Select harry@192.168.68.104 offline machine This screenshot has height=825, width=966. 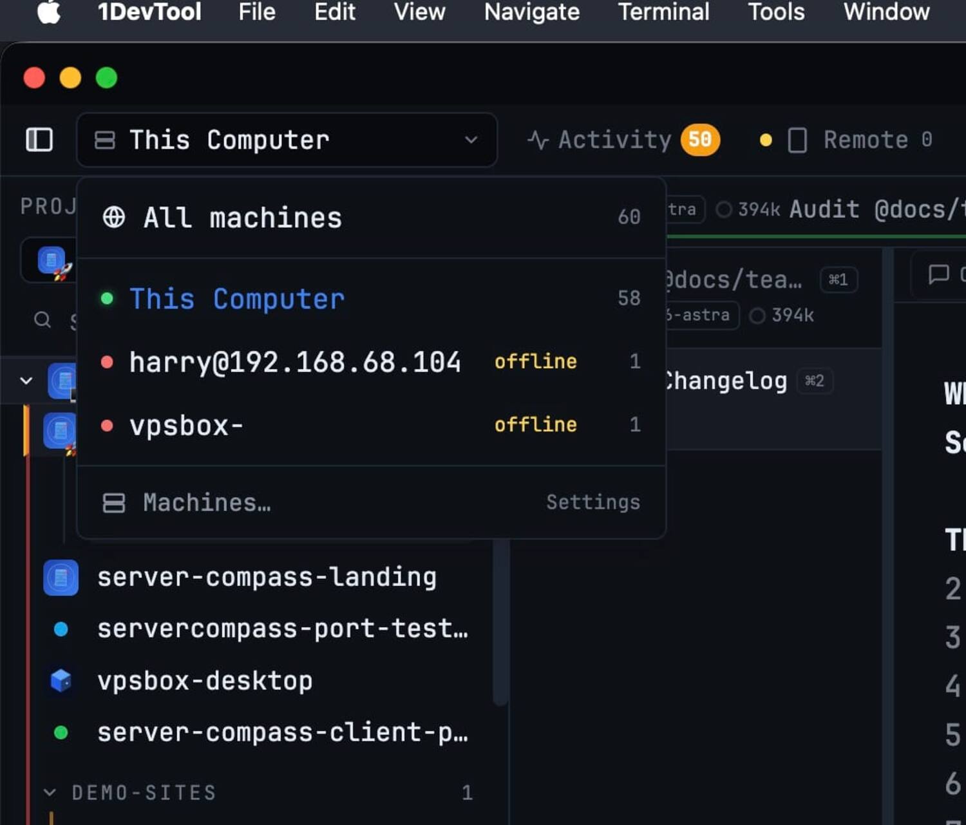pyautogui.click(x=371, y=362)
